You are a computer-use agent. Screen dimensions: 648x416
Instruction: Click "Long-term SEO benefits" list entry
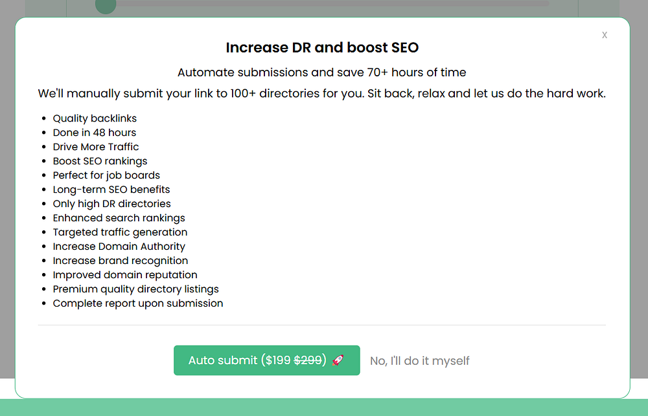111,190
